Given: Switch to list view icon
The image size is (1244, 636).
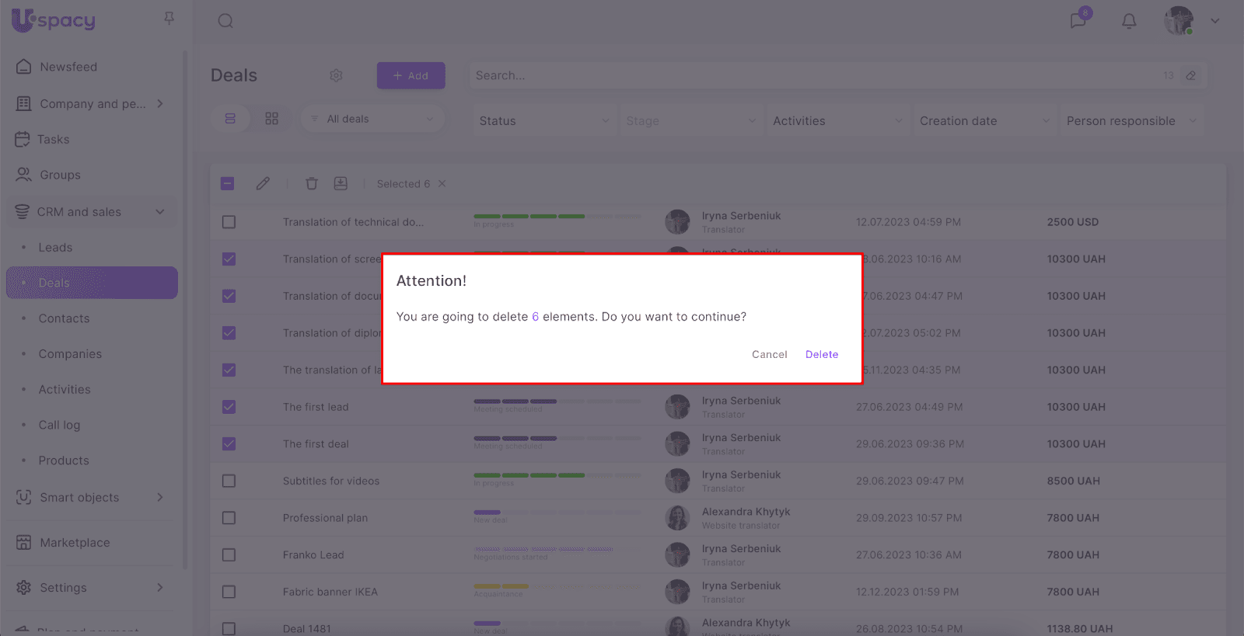Looking at the screenshot, I should click(230, 119).
